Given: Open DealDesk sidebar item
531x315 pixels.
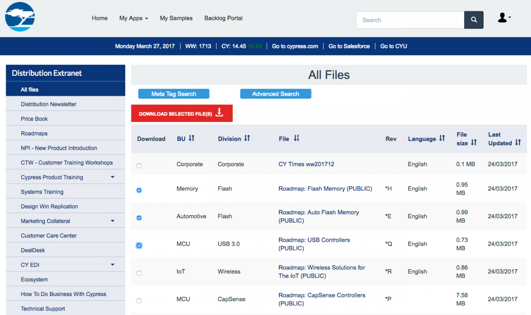Looking at the screenshot, I should (65, 250).
